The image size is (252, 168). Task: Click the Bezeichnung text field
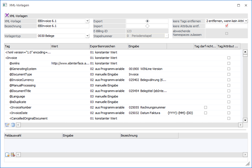(x=63, y=26)
